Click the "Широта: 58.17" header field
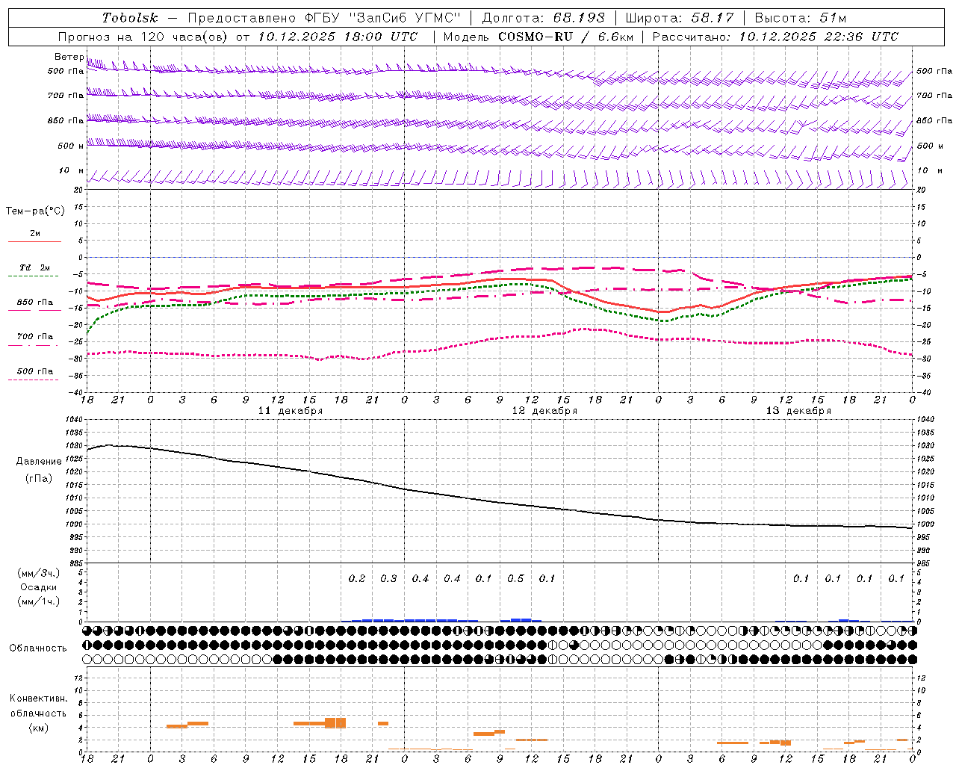The width and height of the screenshot is (956, 765). (680, 18)
